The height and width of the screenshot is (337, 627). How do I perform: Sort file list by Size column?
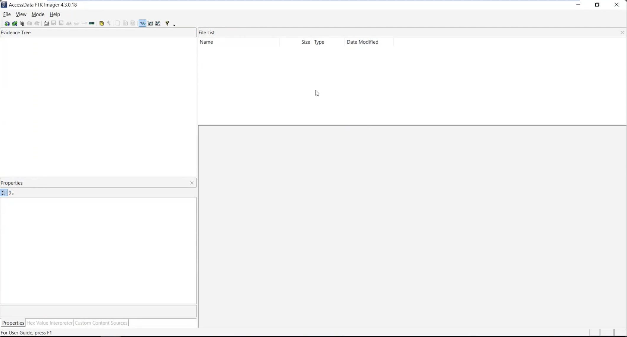(x=296, y=42)
